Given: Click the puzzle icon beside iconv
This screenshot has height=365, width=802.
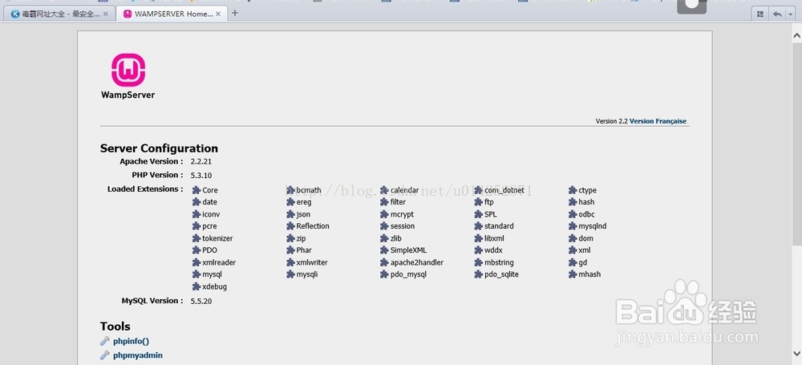Looking at the screenshot, I should click(x=196, y=214).
